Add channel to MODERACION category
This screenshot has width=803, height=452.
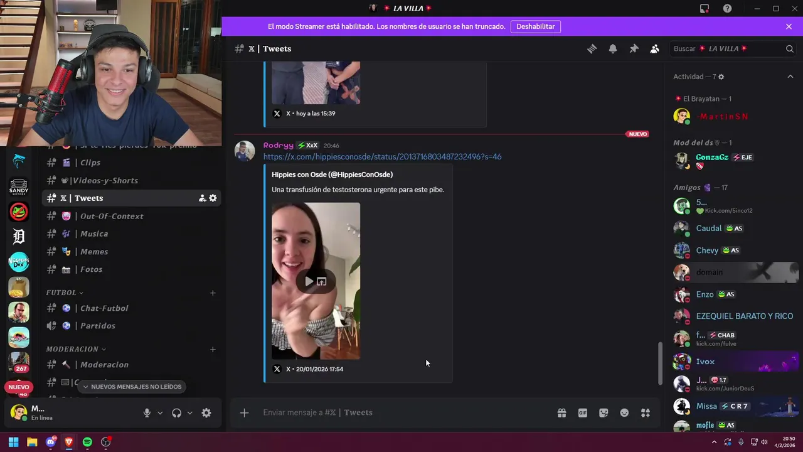tap(213, 349)
